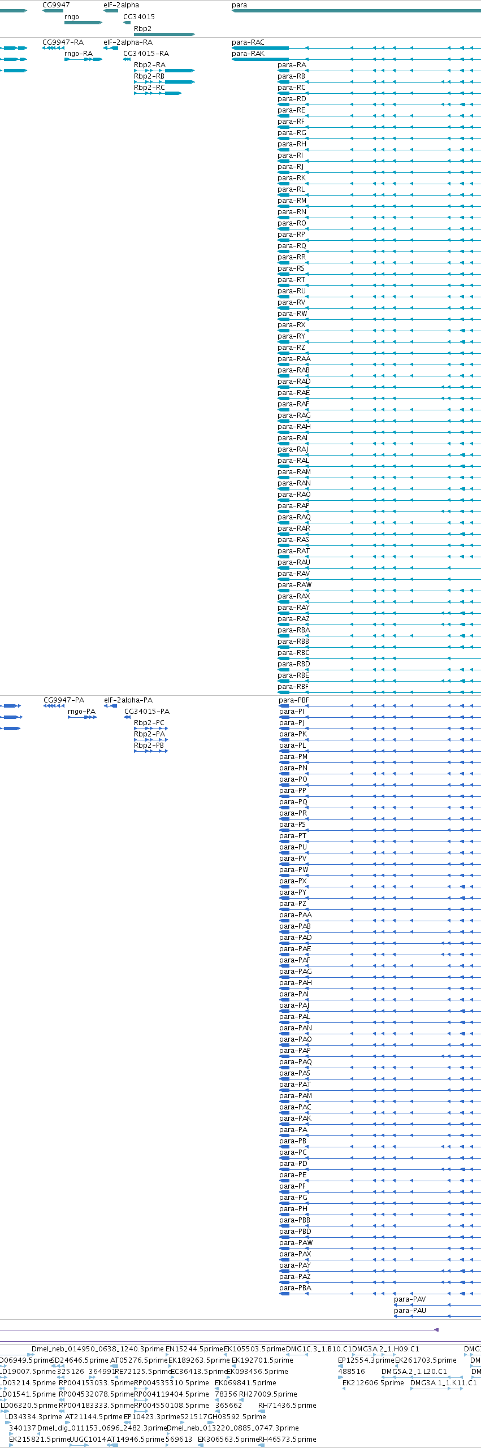
Task: Open EST EK105503.5prime
Action: point(254,1349)
